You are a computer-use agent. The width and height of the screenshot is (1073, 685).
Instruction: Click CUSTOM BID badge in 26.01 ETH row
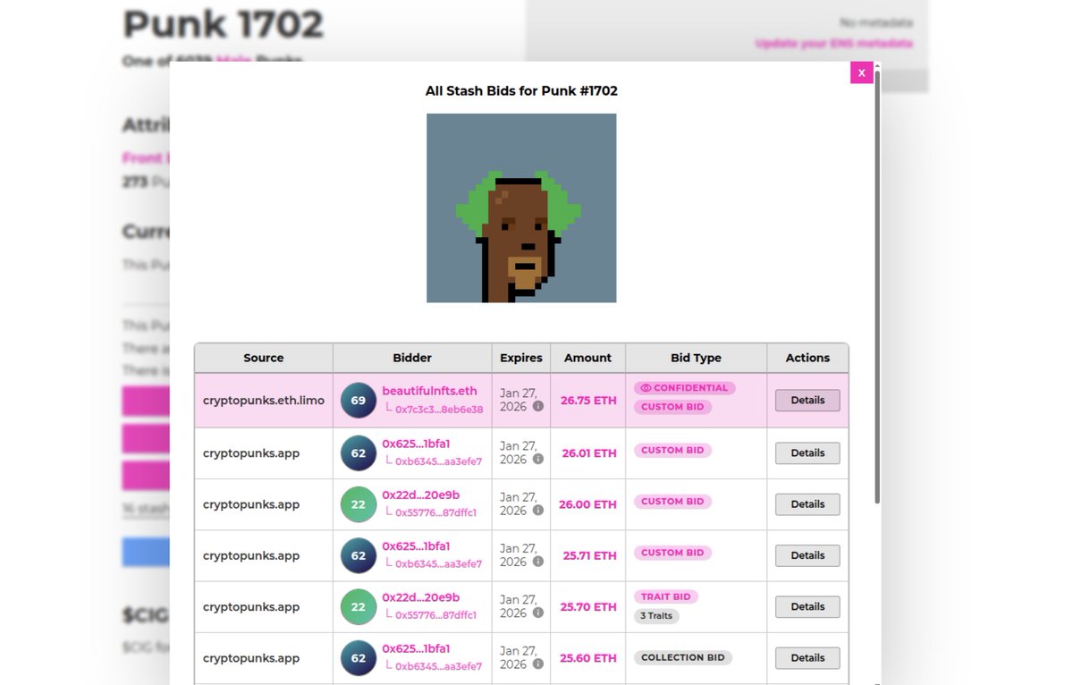(672, 450)
